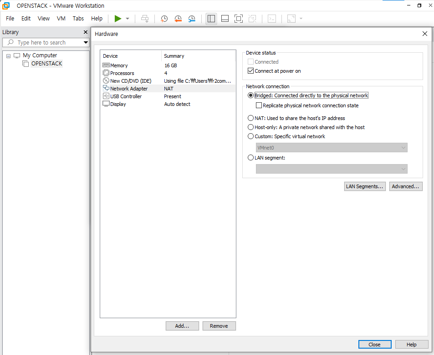Take a snapshot of the virtual machine
The width and height of the screenshot is (434, 355).
(x=164, y=19)
